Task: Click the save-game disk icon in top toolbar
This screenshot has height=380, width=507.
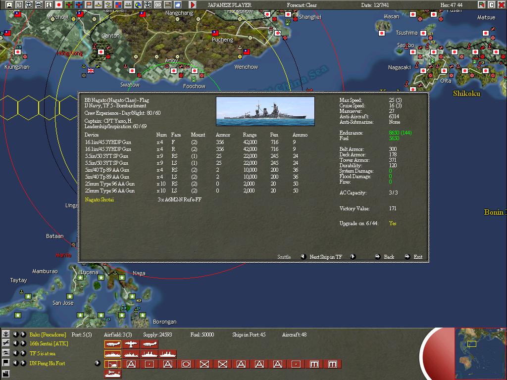Action: click(9, 4)
